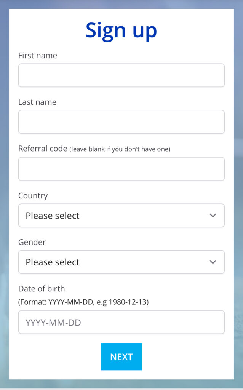Image resolution: width=243 pixels, height=390 pixels.
Task: Click the Country label text
Action: coord(33,196)
